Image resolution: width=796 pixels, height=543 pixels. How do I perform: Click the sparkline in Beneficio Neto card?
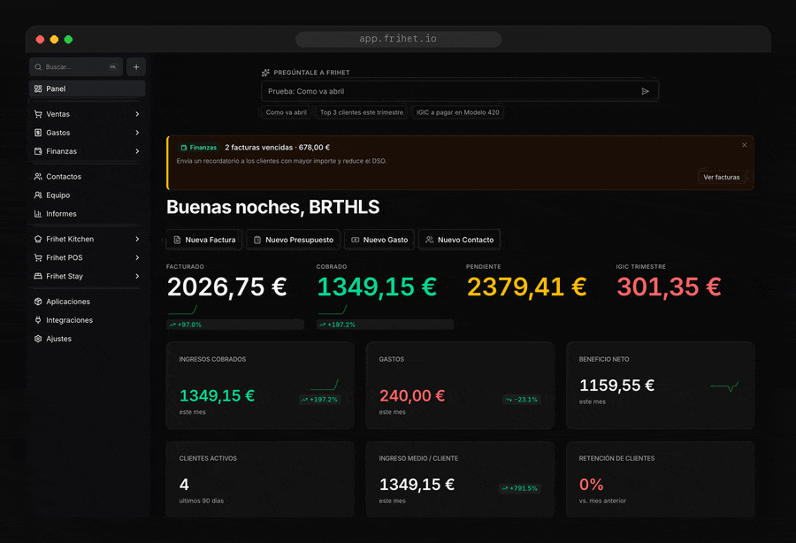[724, 386]
